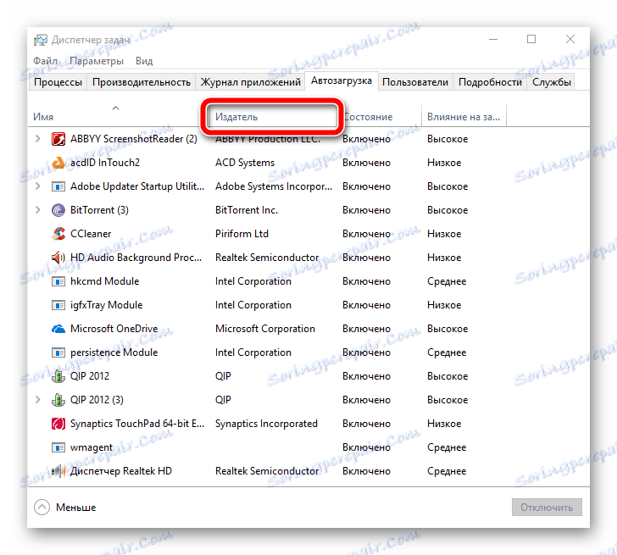
Task: Sort by the Влияние на за... column header
Action: (463, 117)
